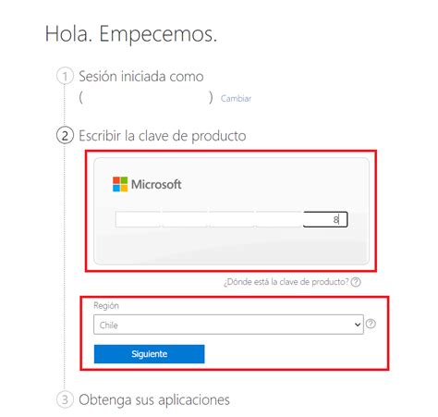This screenshot has width=438, height=417.
Task: Click the Cambiar link
Action: pos(236,99)
